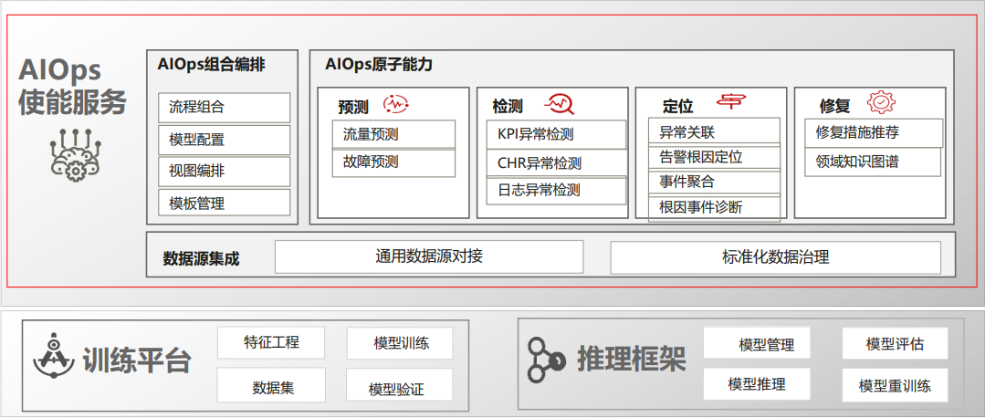Click the 数据源集成 label
985x418 pixels.
click(x=201, y=258)
